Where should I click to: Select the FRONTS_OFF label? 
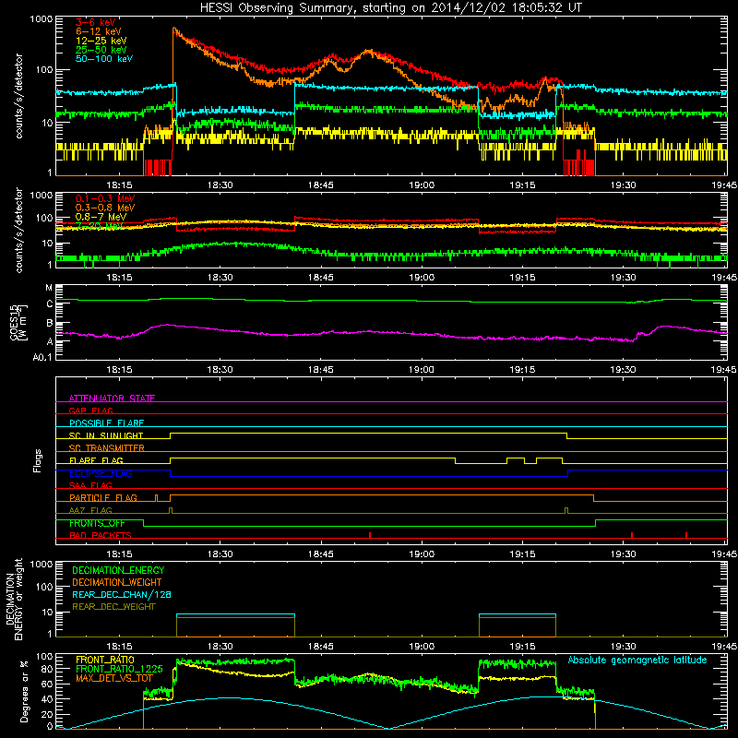click(x=97, y=523)
